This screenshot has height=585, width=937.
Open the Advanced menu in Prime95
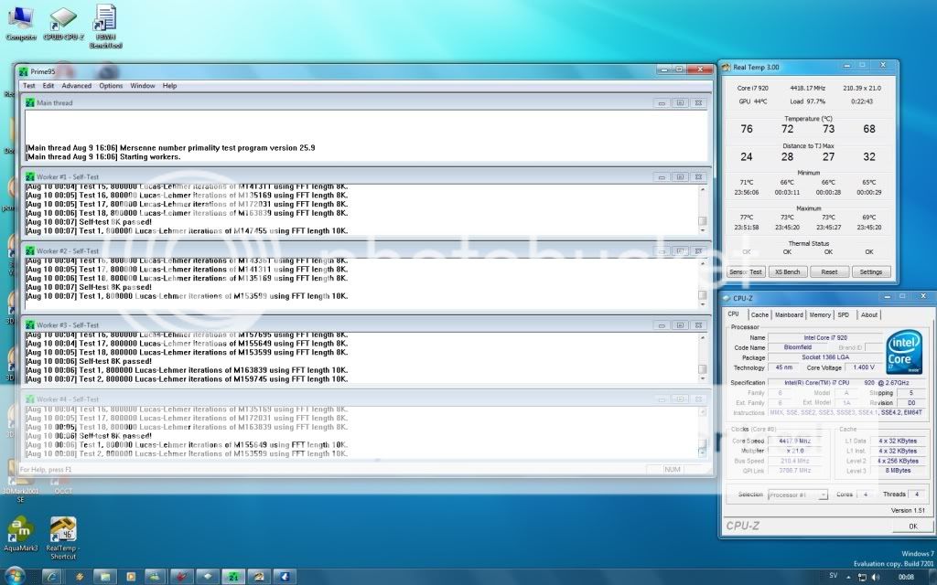[77, 86]
